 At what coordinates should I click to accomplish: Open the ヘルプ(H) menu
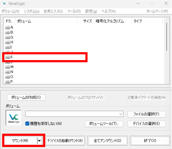[109, 11]
